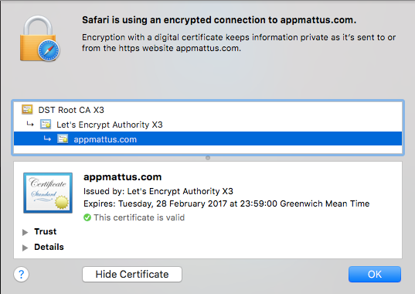This screenshot has height=294, width=415.
Task: Click the DST Root CA X3 certificate icon
Action: (x=27, y=109)
